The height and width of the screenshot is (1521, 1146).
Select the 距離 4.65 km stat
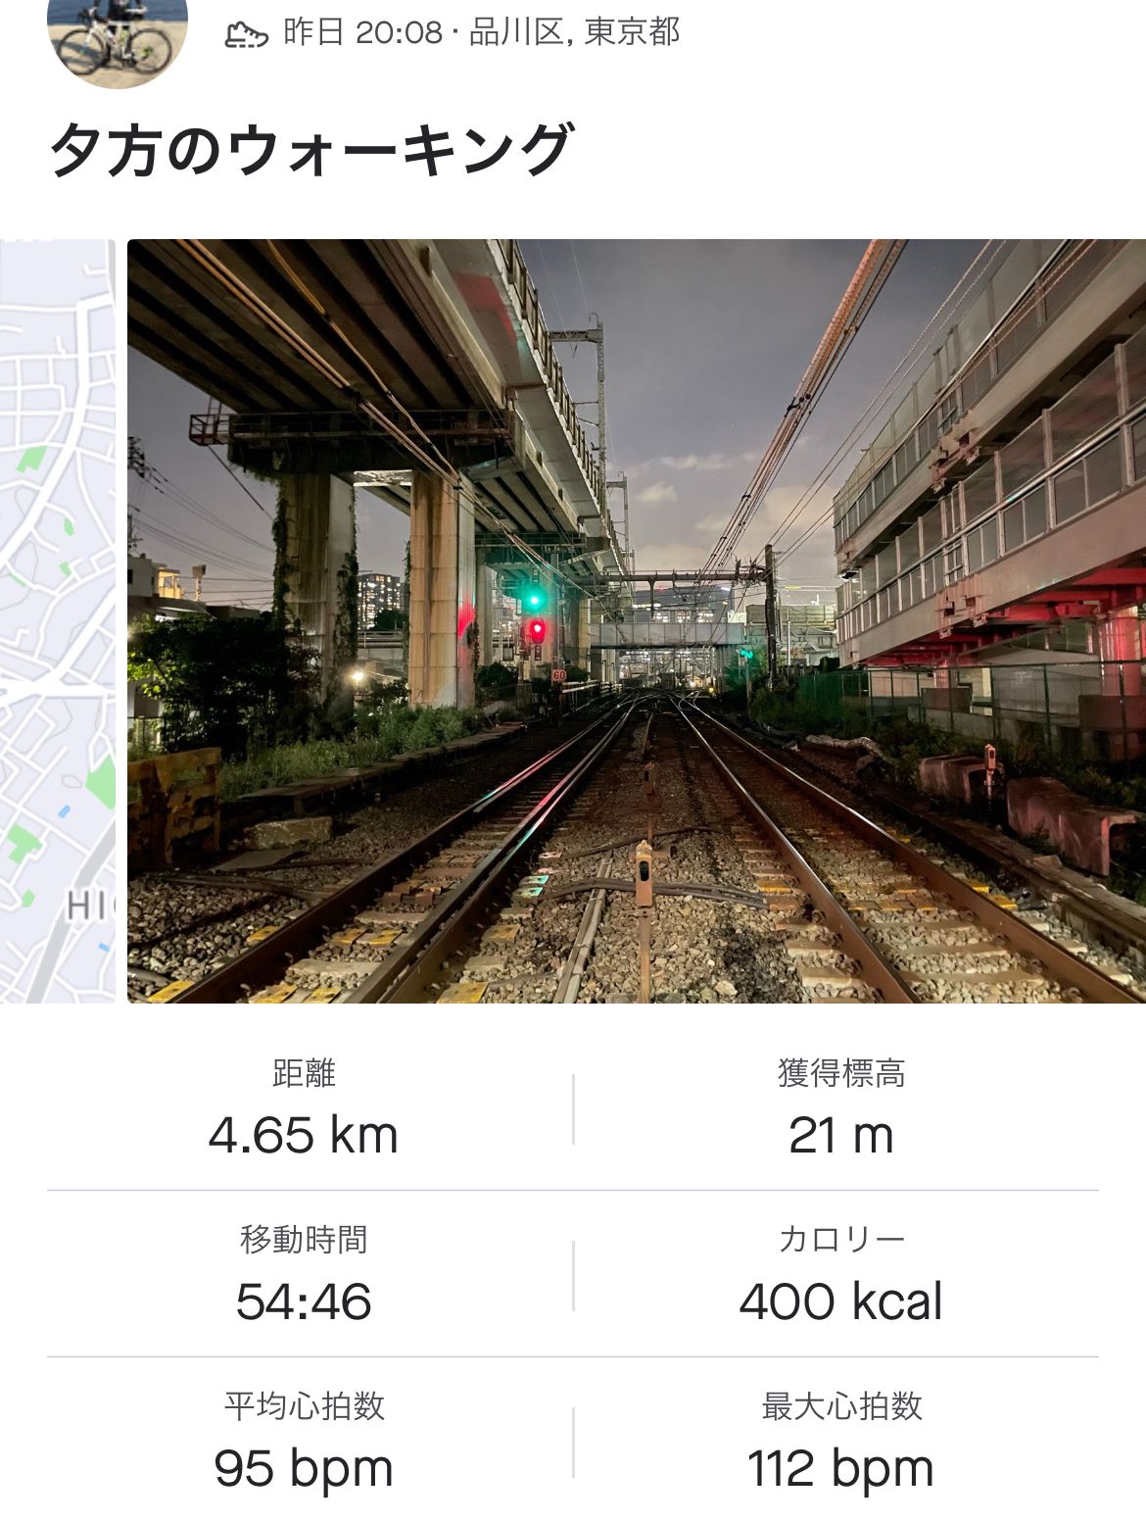pyautogui.click(x=304, y=1109)
